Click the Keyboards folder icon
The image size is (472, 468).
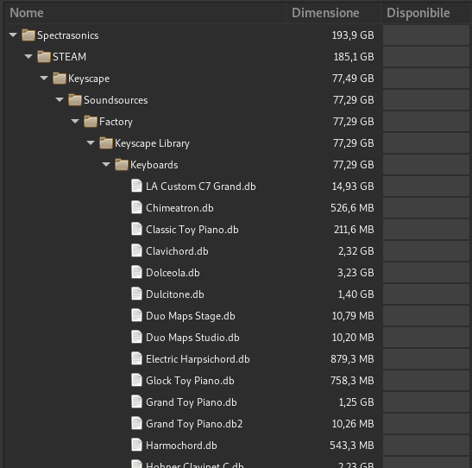[x=122, y=165]
